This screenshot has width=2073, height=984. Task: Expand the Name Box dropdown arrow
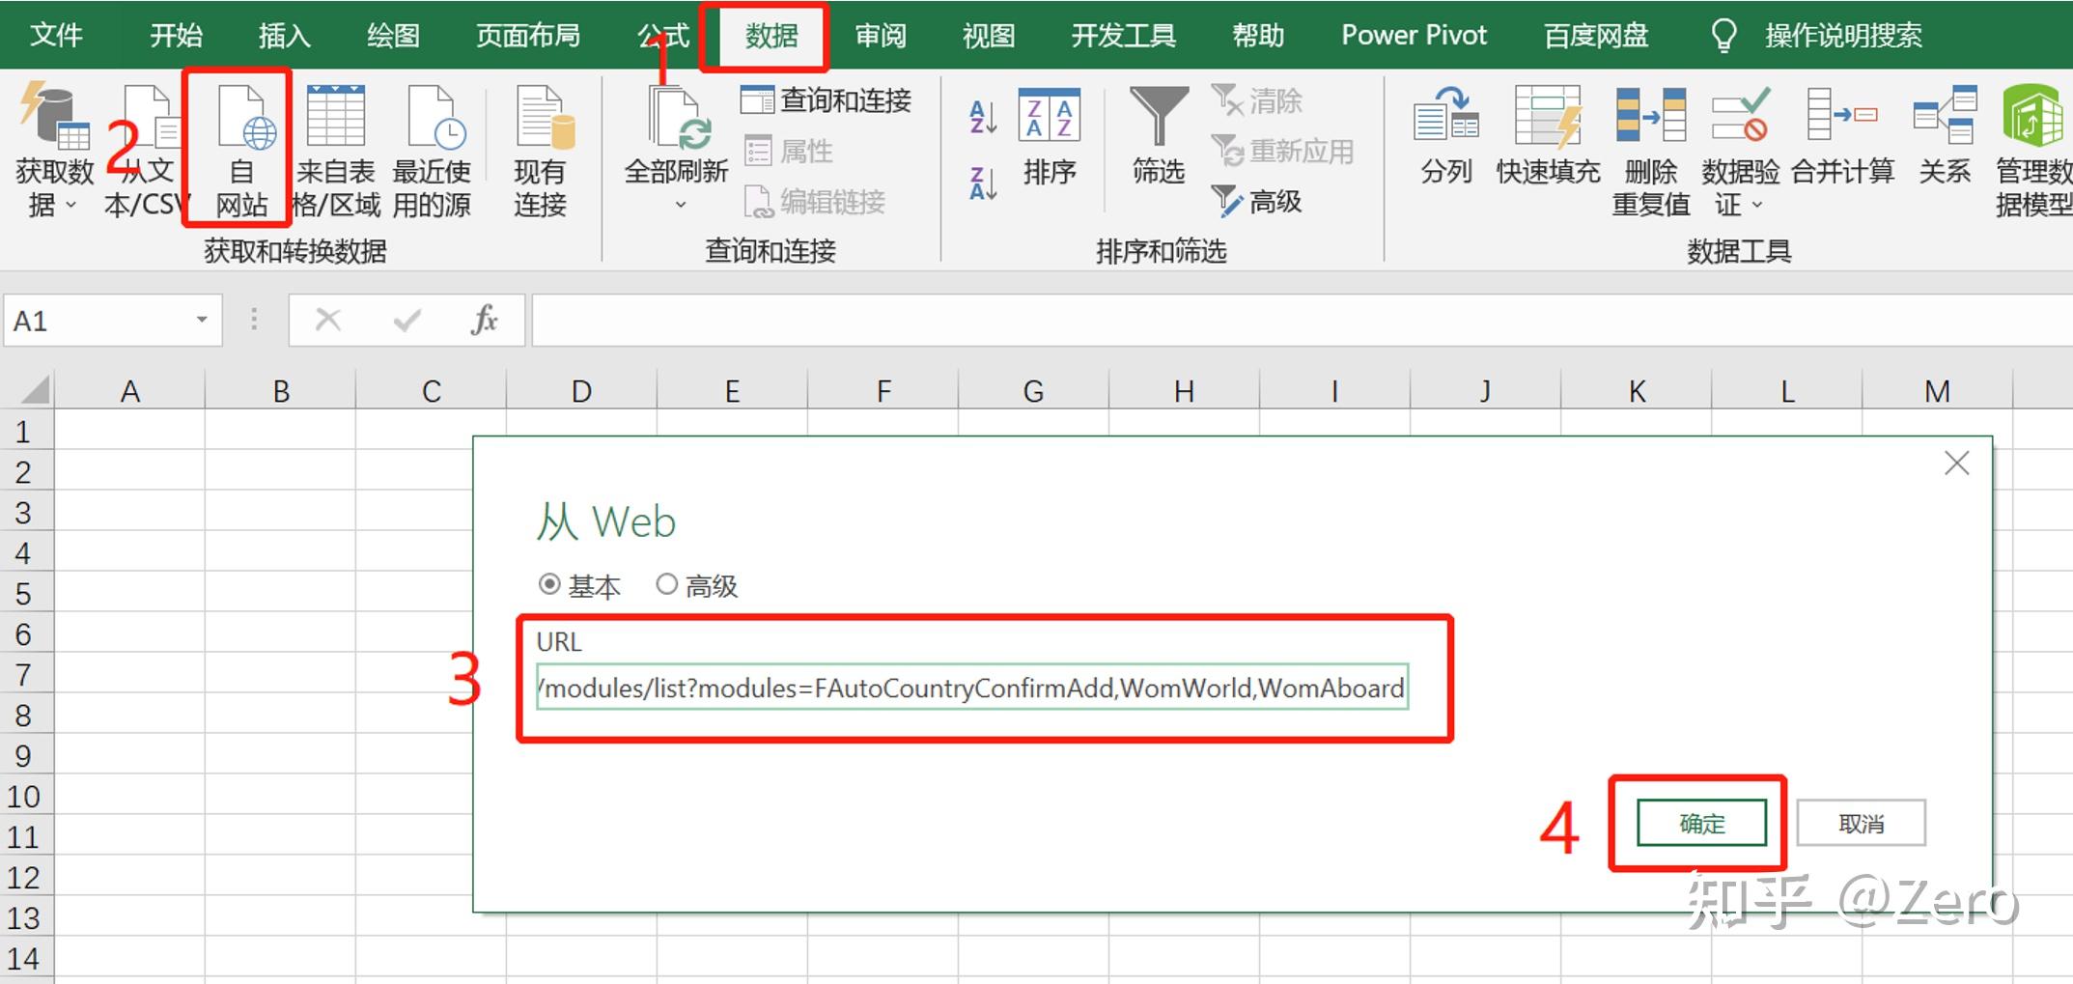202,320
